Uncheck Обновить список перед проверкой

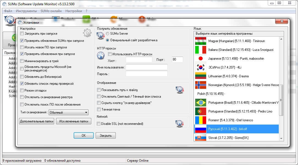tap(22, 83)
